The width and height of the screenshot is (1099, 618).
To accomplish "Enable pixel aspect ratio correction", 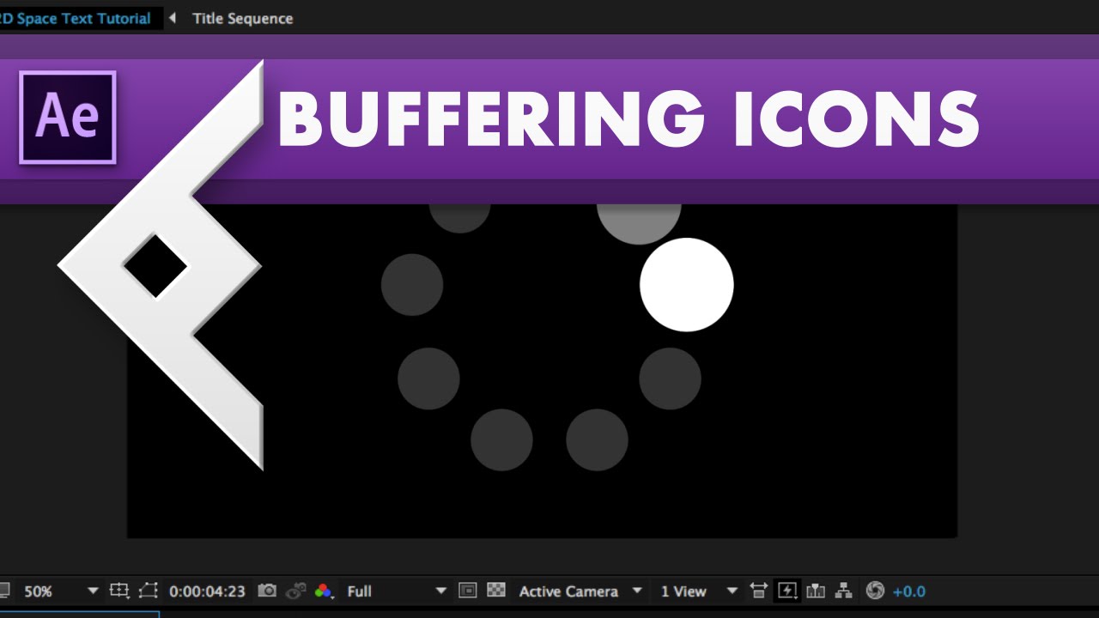I will pos(759,591).
